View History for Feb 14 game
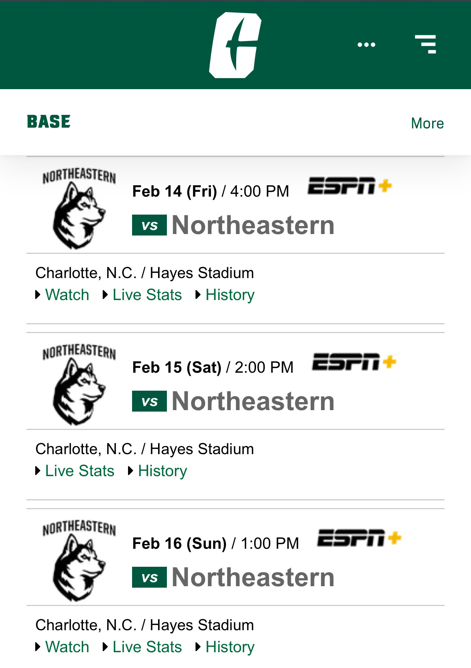The height and width of the screenshot is (668, 471). coord(230,295)
